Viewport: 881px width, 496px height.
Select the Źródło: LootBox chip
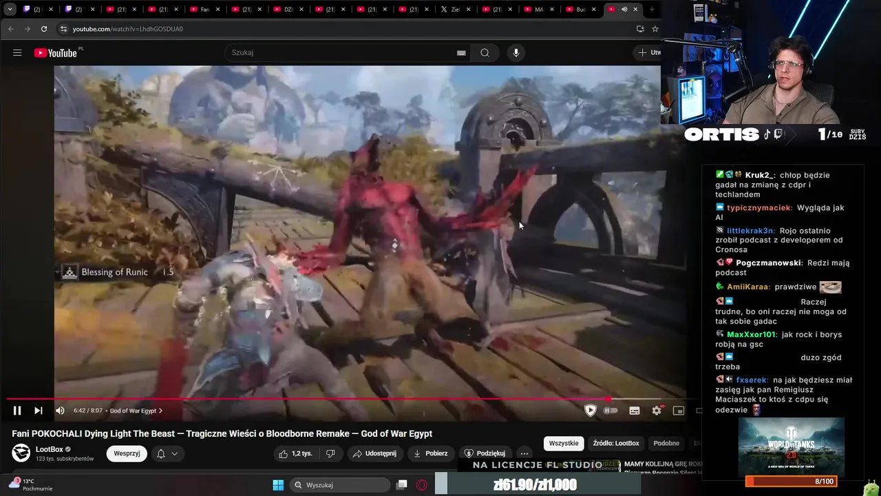(616, 443)
